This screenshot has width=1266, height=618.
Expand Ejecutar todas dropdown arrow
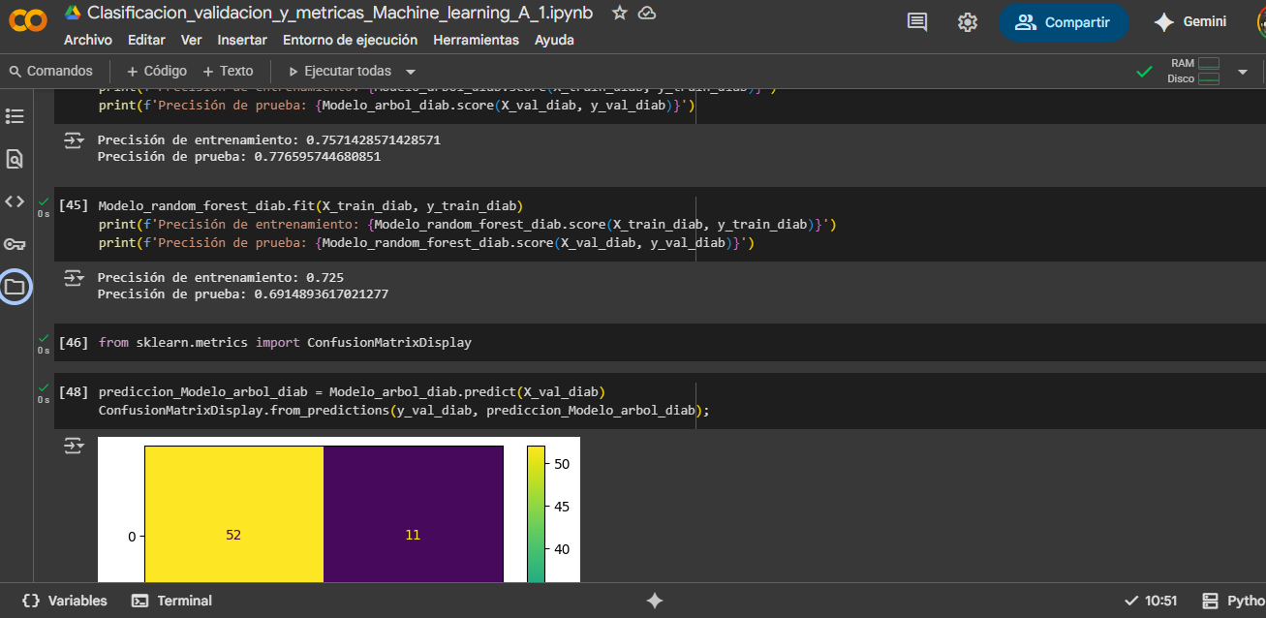(x=411, y=72)
